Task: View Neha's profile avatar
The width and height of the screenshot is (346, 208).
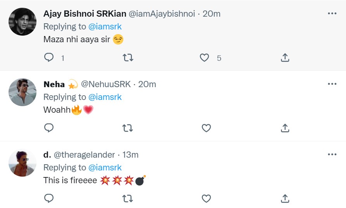Action: click(x=22, y=92)
